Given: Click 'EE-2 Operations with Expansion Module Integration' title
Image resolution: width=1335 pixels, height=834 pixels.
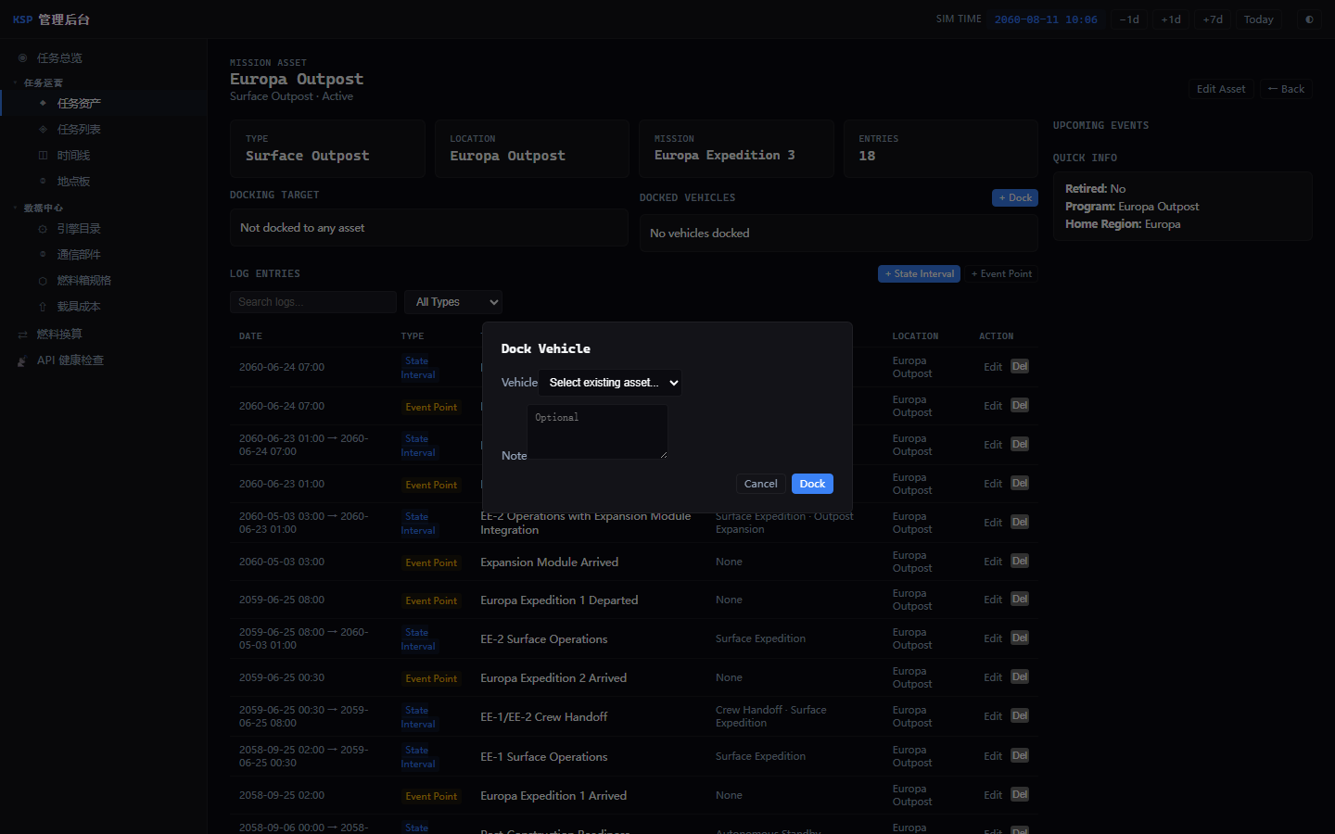Looking at the screenshot, I should (x=586, y=523).
